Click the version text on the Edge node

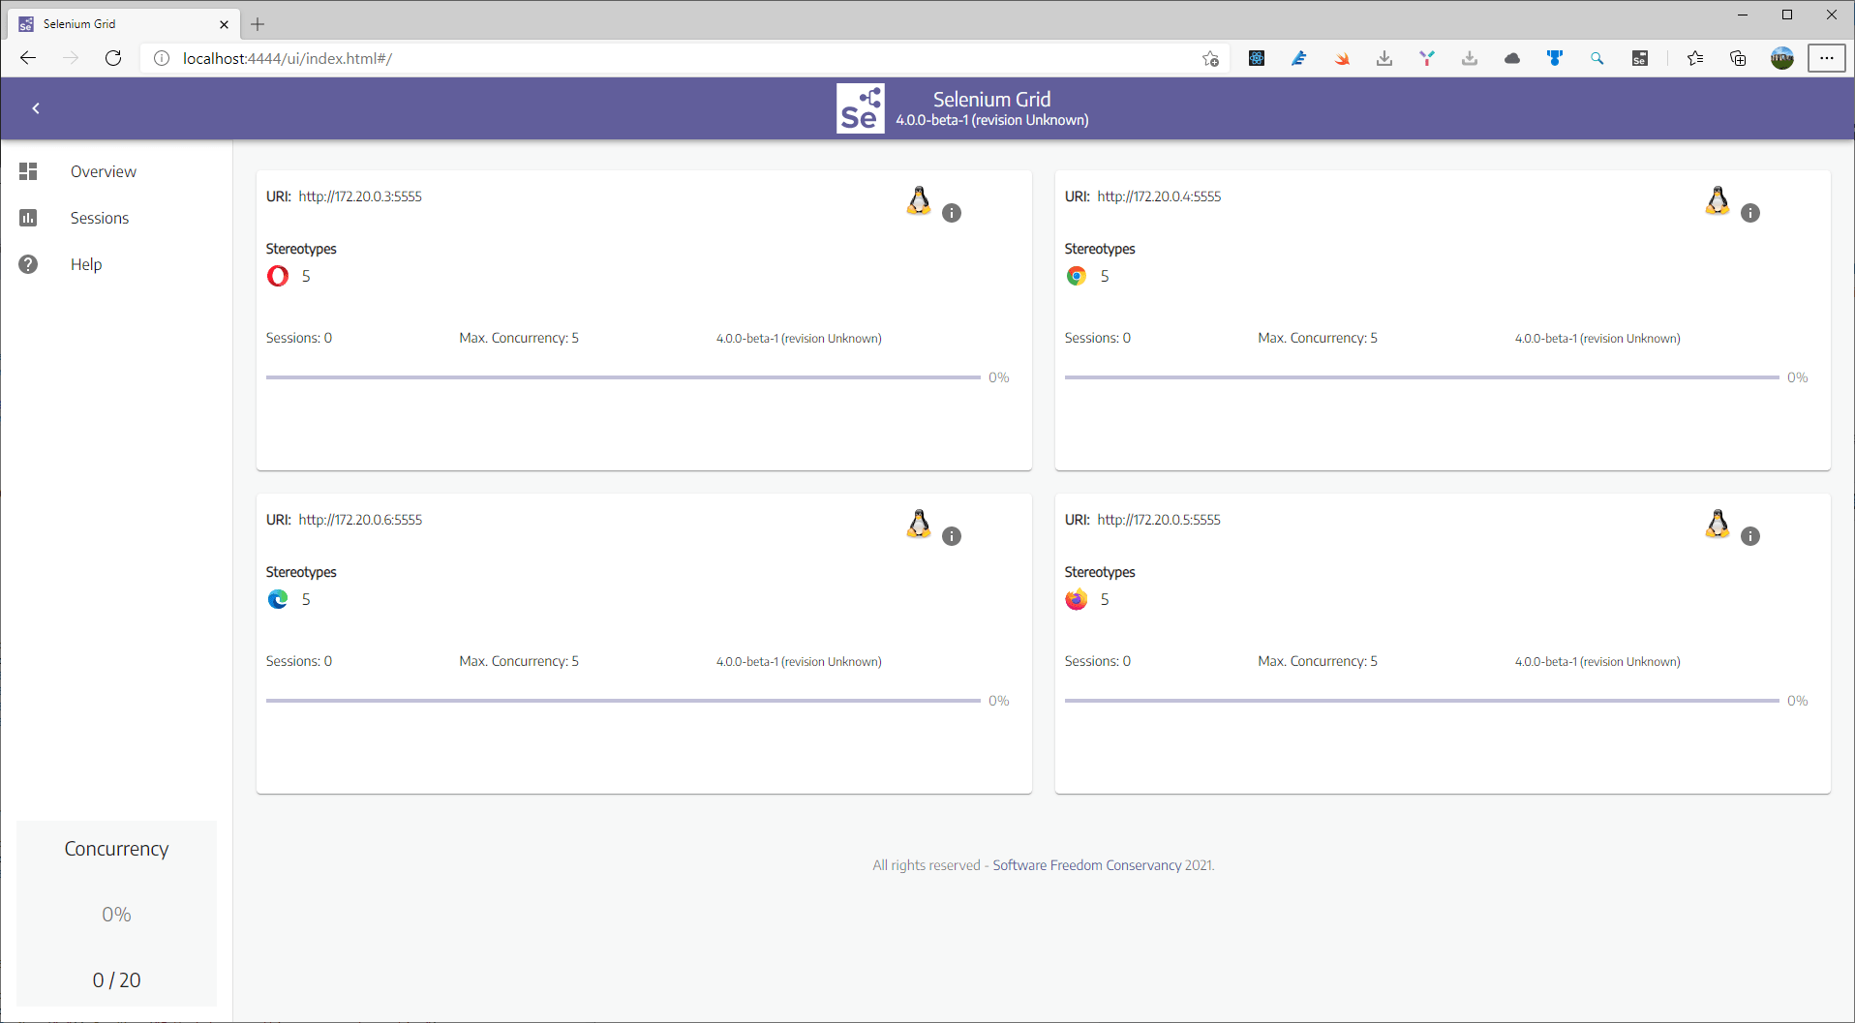pyautogui.click(x=799, y=662)
